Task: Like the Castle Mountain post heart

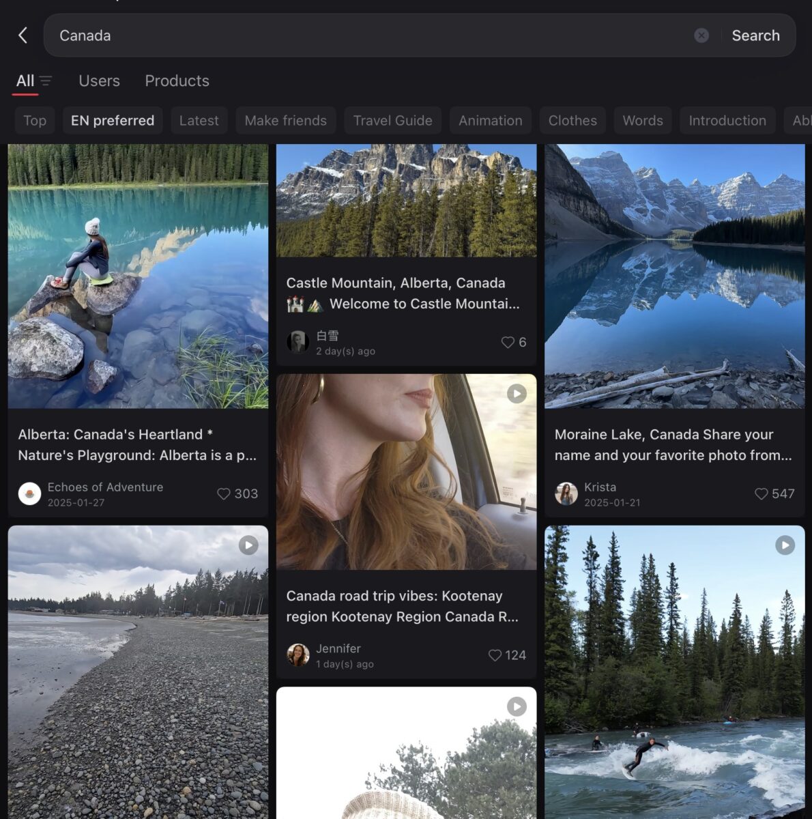Action: 508,342
